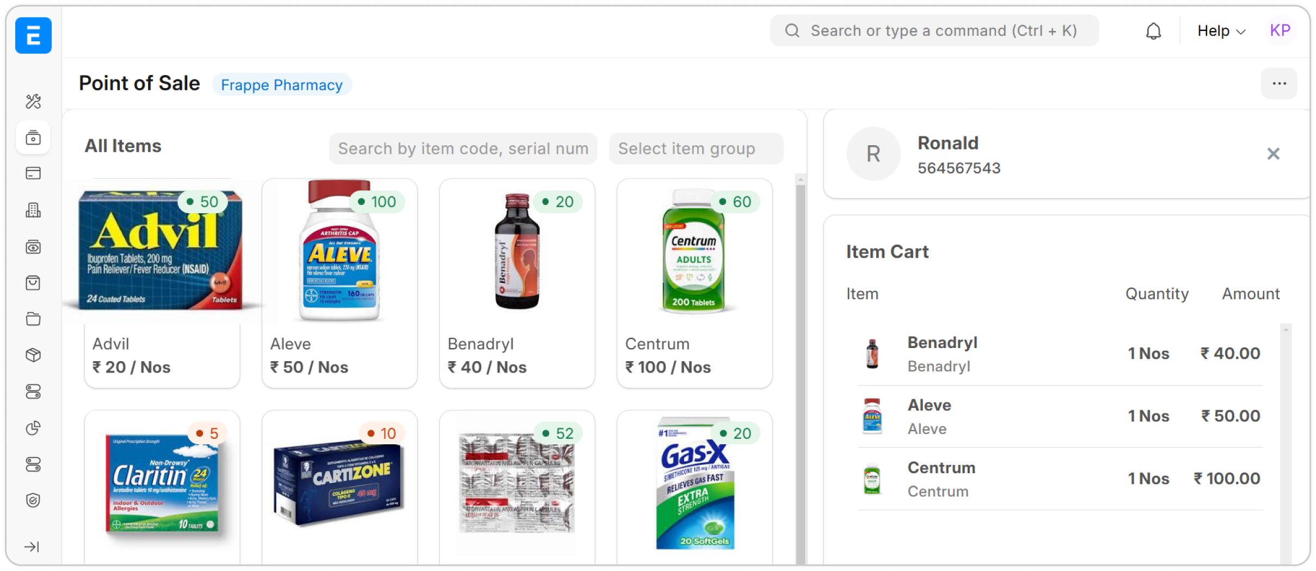This screenshot has width=1316, height=571.
Task: Click the All Items list scrollbar
Action: point(800,370)
